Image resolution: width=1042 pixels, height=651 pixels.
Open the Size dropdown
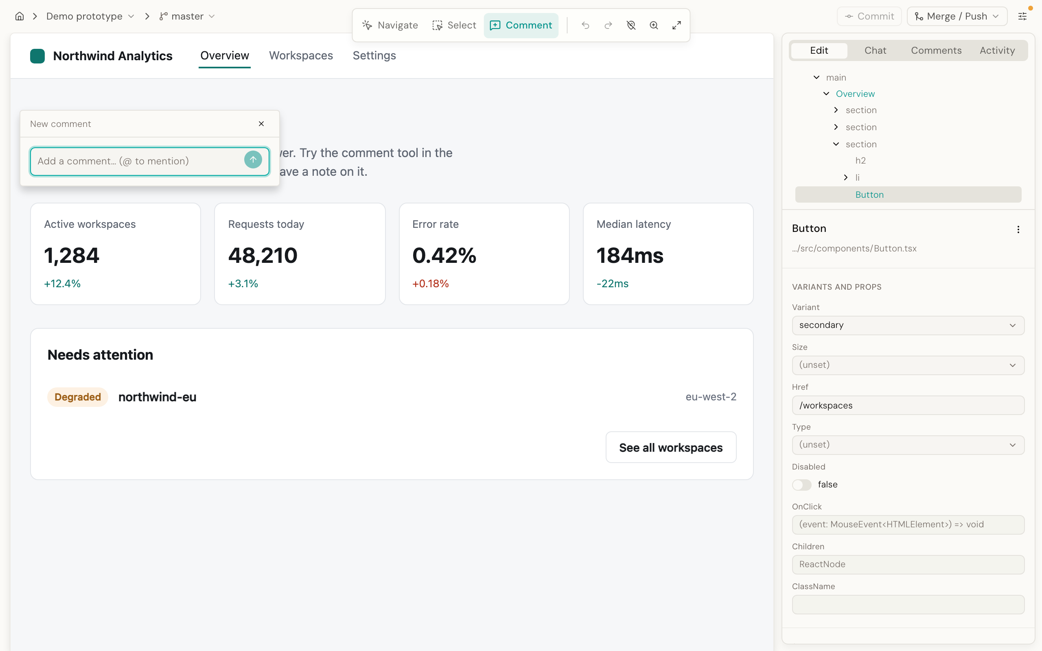[x=908, y=365]
